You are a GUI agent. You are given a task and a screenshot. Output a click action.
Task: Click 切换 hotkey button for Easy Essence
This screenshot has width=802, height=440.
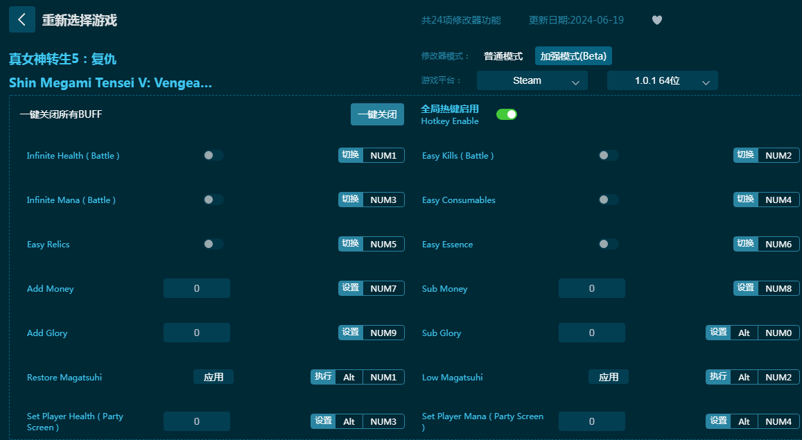[x=746, y=245]
